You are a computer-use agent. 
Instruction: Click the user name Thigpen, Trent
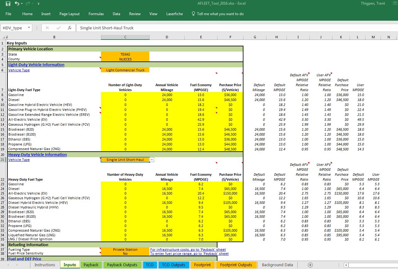click(x=373, y=3)
